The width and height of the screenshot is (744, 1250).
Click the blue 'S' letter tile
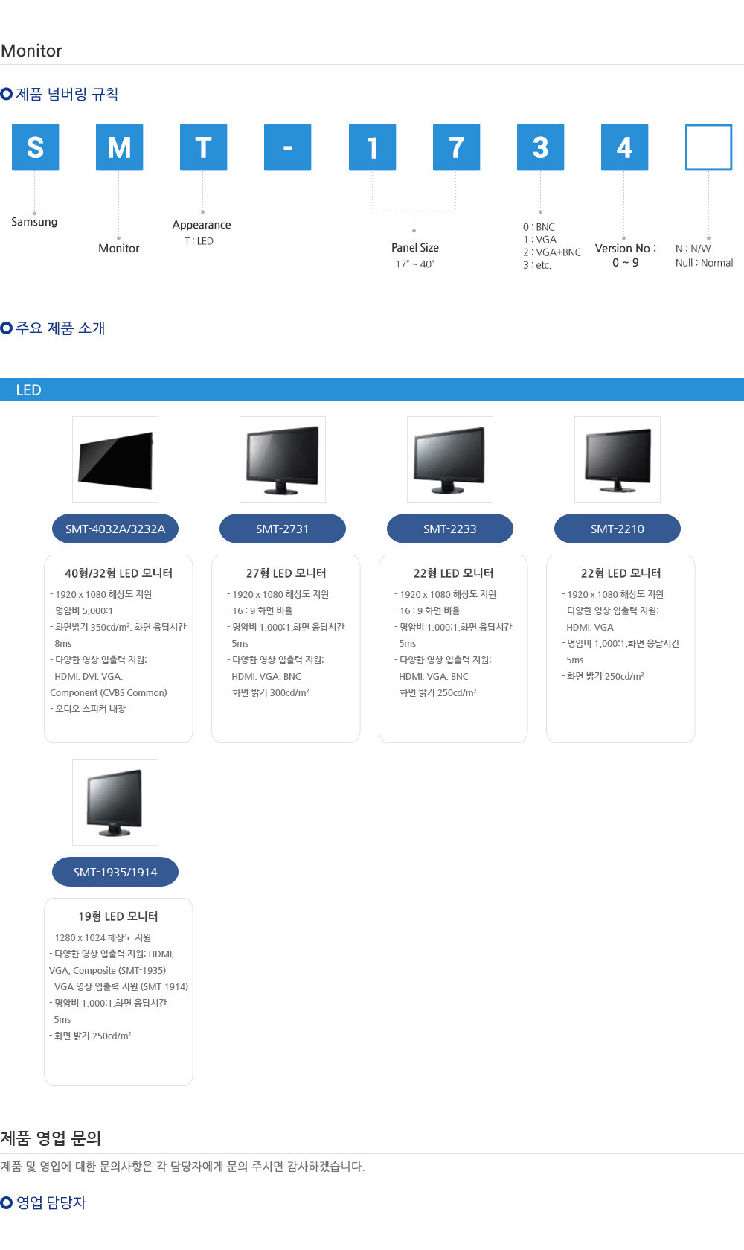coord(35,147)
